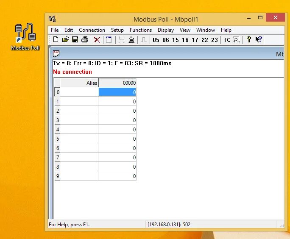The width and height of the screenshot is (290, 239).
Task: Select function 22 in toolbar
Action: click(205, 40)
